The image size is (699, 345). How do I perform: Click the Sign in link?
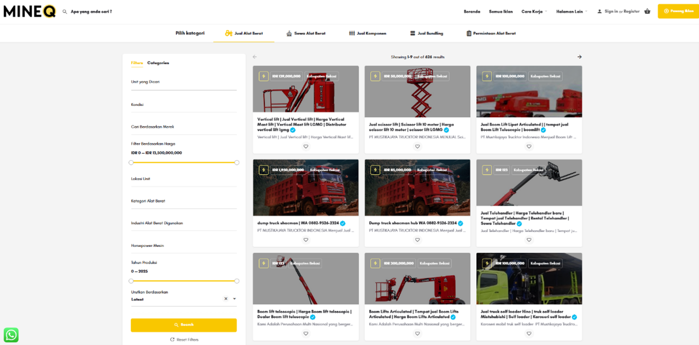(x=611, y=11)
